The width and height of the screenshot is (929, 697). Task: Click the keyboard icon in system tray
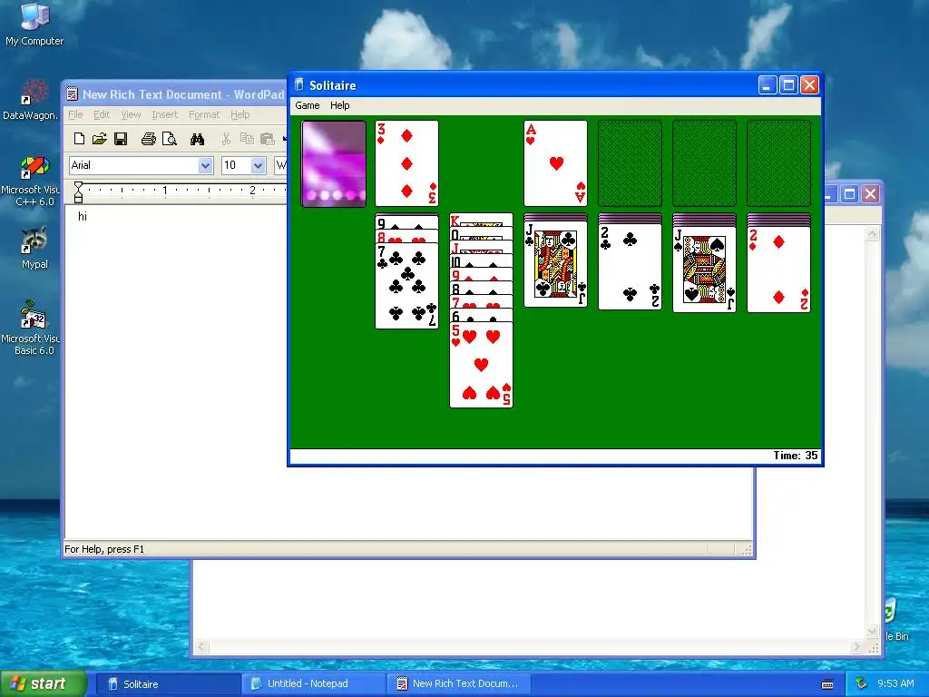pos(827,684)
